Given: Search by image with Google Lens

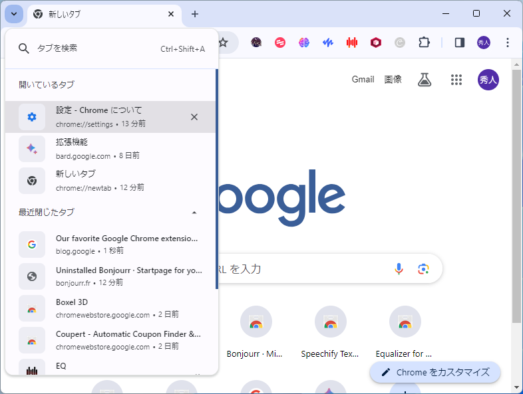Looking at the screenshot, I should [423, 269].
